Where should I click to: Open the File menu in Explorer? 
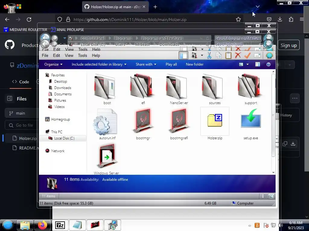tap(45, 56)
